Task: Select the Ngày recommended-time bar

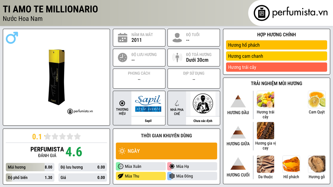Action: pyautogui.click(x=166, y=151)
